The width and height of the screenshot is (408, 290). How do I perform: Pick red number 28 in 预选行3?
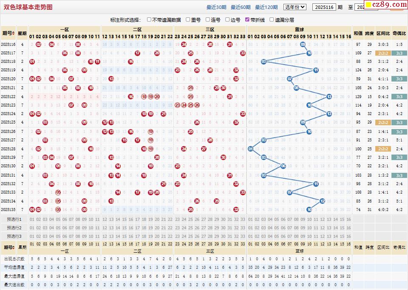click(x=210, y=236)
